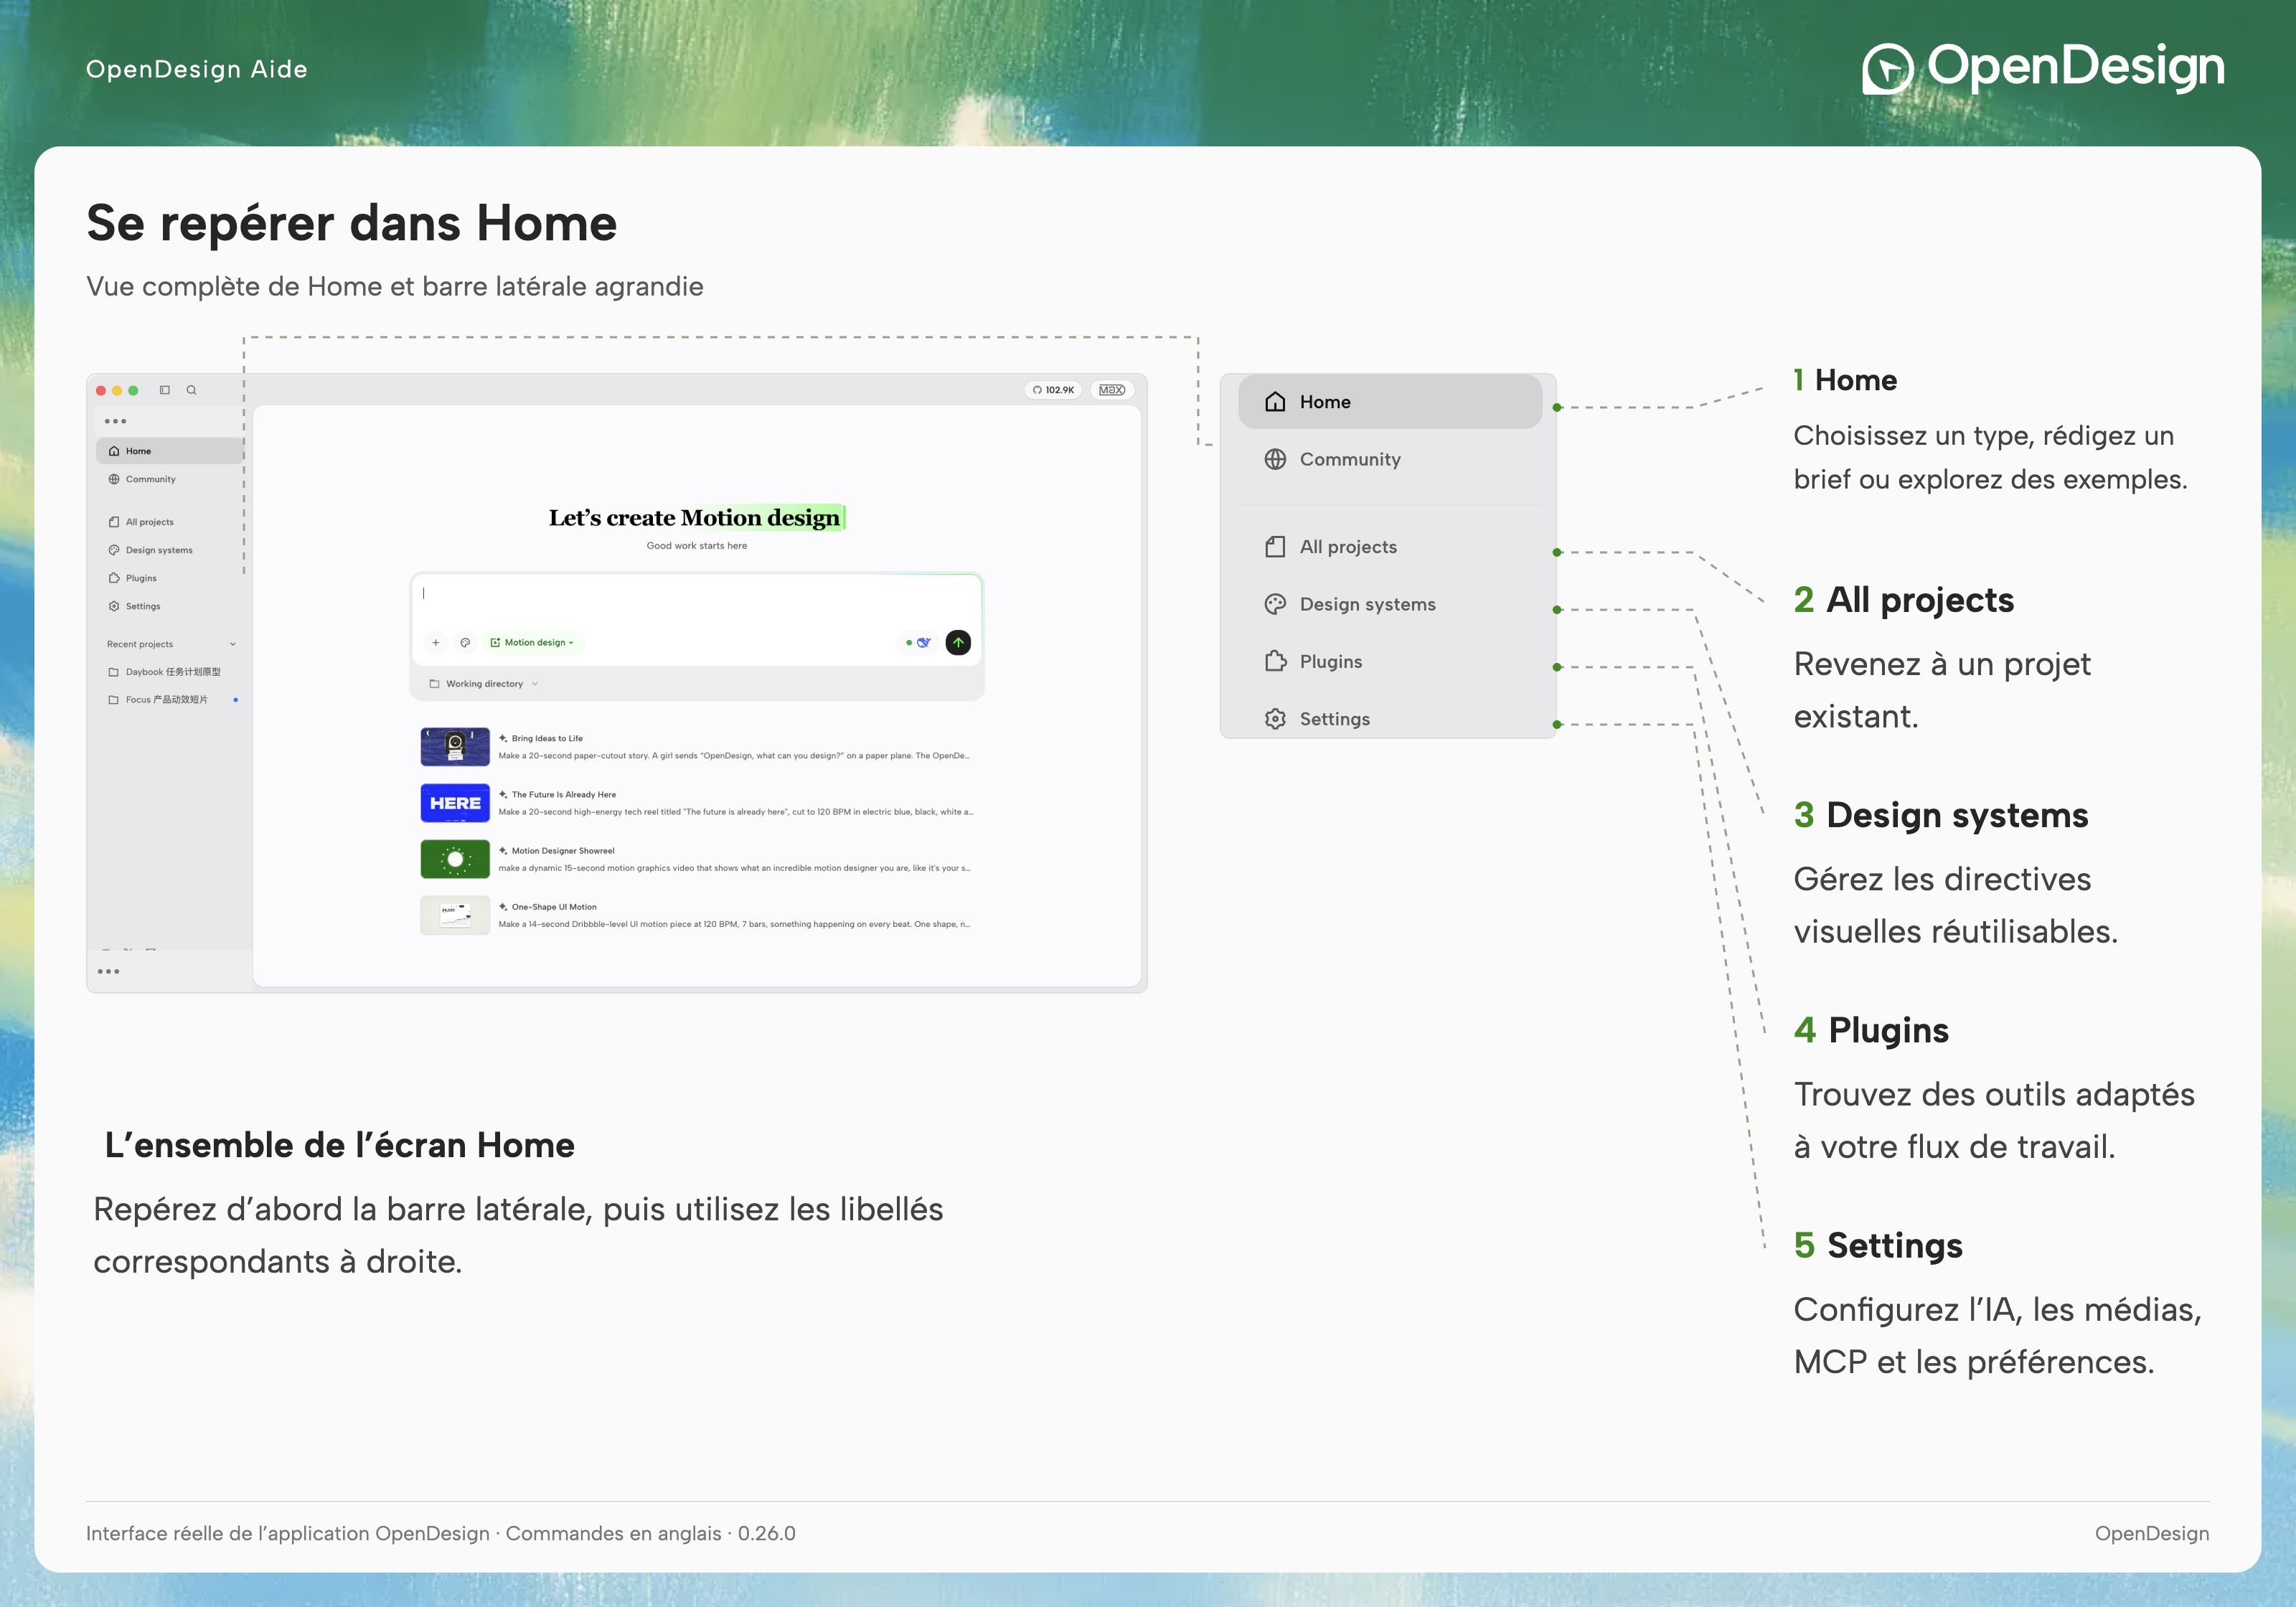Send prompt with the black arrow button
This screenshot has height=1607, width=2296.
tap(958, 642)
